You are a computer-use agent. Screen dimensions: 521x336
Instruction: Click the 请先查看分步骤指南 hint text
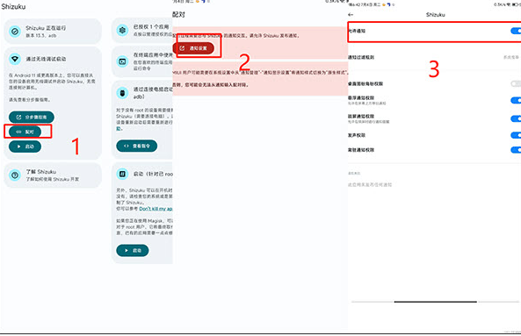(x=29, y=99)
